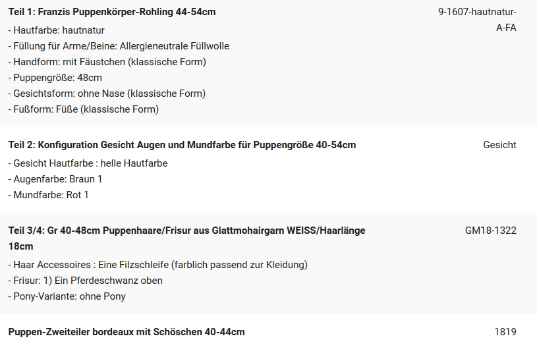Click Pony-Variante: ohne Pony line
This screenshot has width=537, height=355.
[x=67, y=296]
